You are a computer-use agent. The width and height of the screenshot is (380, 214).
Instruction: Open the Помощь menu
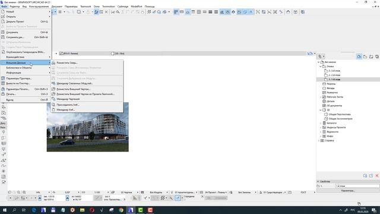click(x=150, y=7)
